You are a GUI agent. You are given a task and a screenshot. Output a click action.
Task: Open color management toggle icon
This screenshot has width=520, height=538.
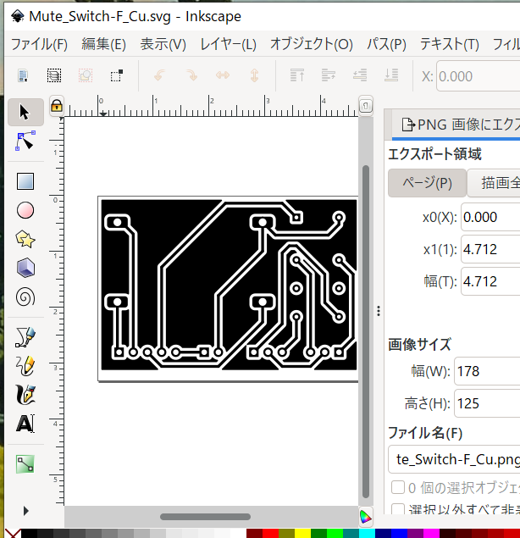click(366, 517)
